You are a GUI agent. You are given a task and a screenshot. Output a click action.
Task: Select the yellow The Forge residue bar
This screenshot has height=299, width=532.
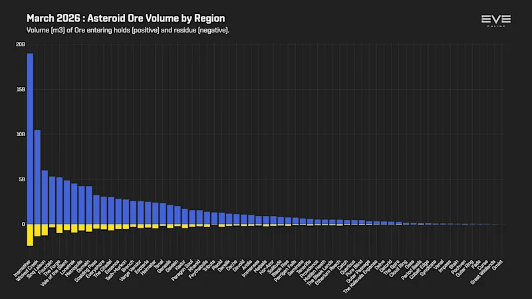click(x=59, y=229)
